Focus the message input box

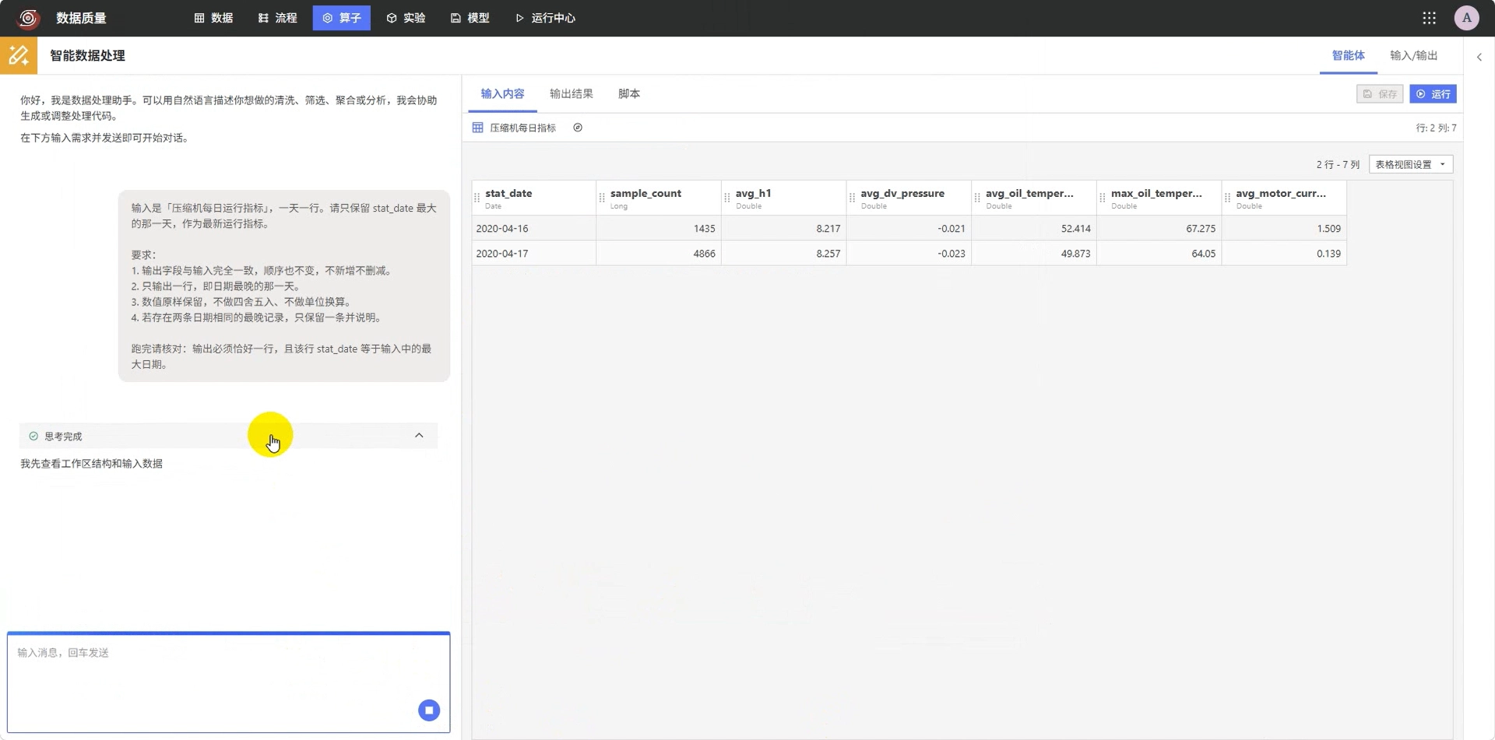point(229,682)
